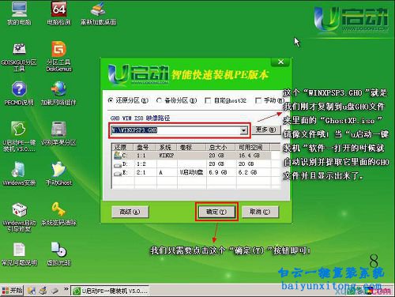Image resolution: width=395 pixels, height=297 pixels.
Task: Click the 高级 button
Action: coord(130,212)
